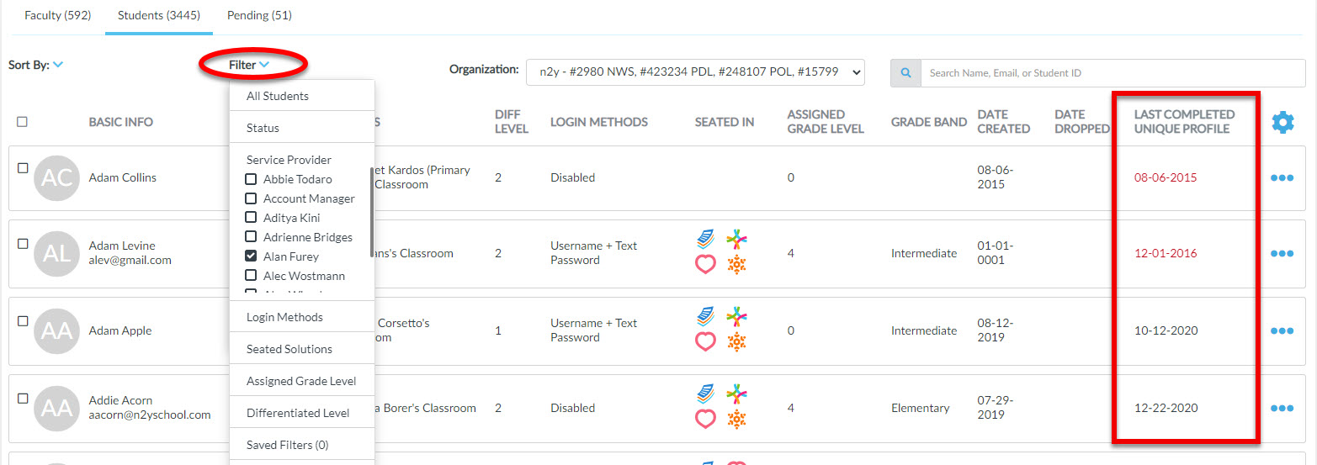Switch to the Faculty tab
The height and width of the screenshot is (465, 1317).
57,16
